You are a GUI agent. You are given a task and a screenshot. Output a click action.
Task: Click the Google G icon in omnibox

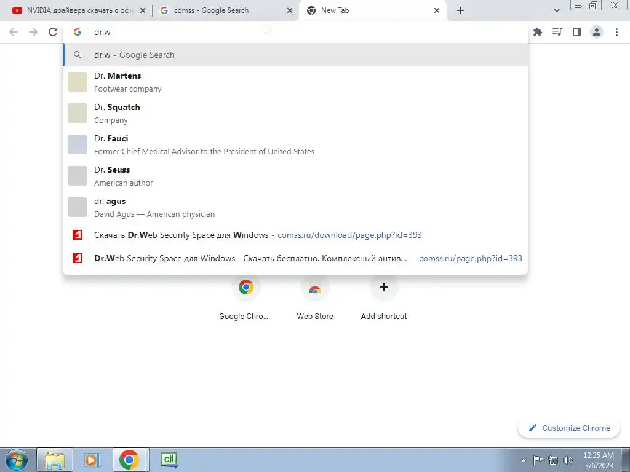78,32
